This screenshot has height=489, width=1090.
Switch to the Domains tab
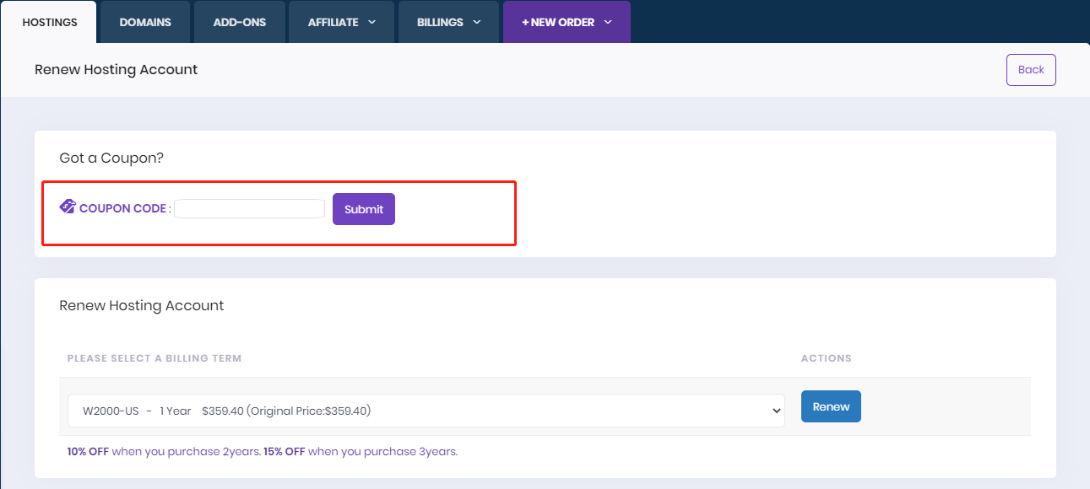(x=145, y=22)
